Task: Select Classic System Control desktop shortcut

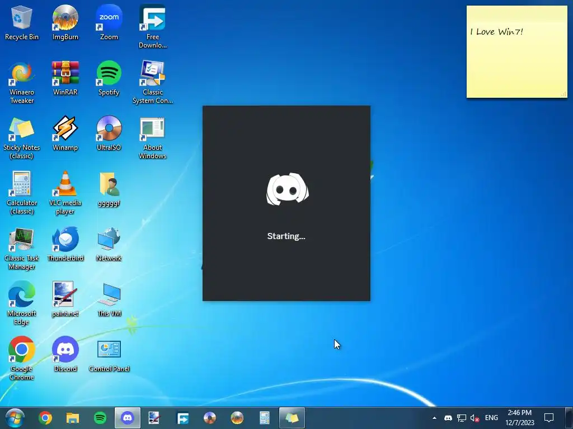Action: click(152, 83)
